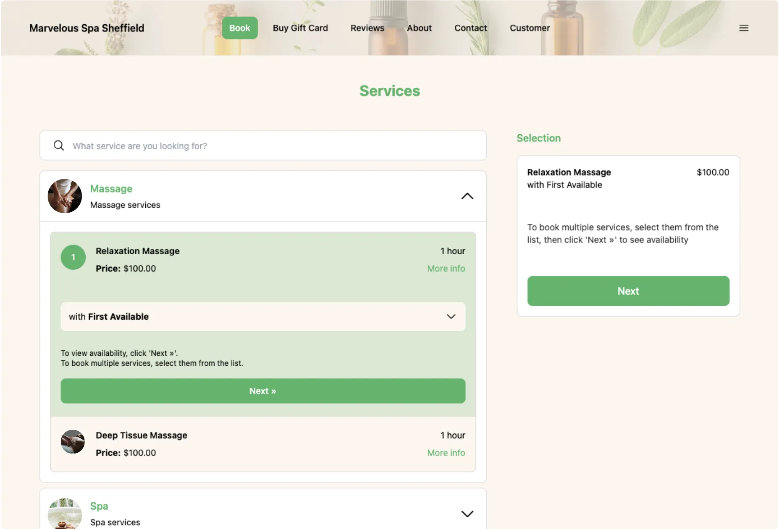779x529 pixels.
Task: Click the Massage category thumbnail image
Action: click(x=65, y=196)
